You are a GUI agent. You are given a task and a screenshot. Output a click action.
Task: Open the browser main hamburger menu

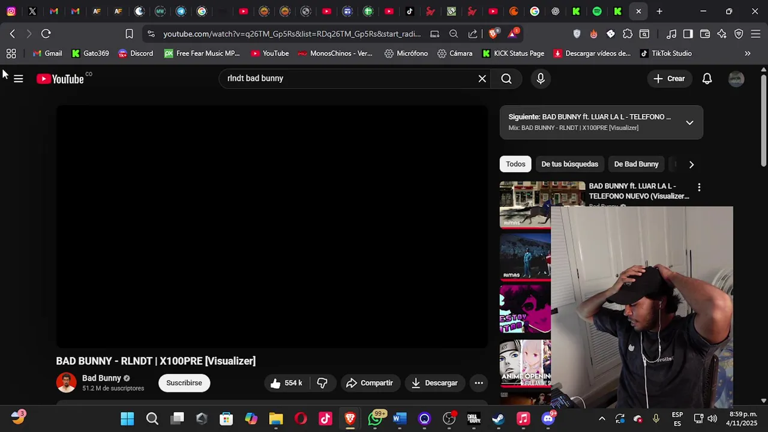tap(755, 34)
